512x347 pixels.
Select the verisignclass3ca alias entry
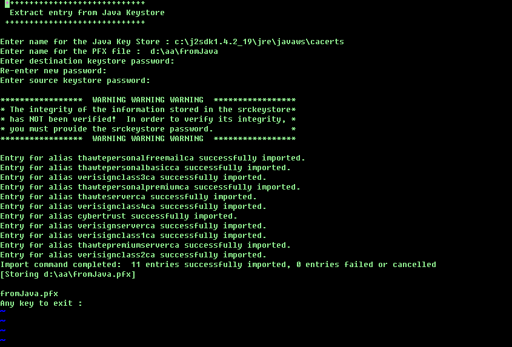[x=133, y=177]
